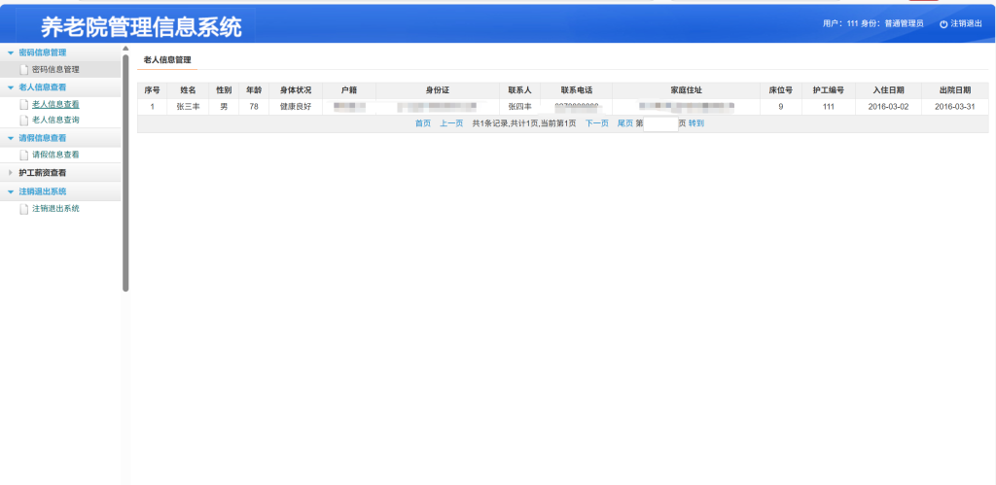
Task: Open the 请假信息查看 tree item
Action: tap(55, 155)
